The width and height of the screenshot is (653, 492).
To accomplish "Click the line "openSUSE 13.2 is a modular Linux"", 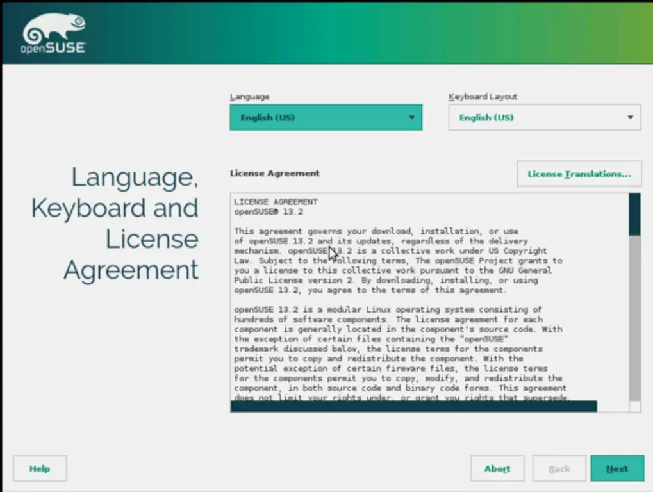I will pos(388,309).
